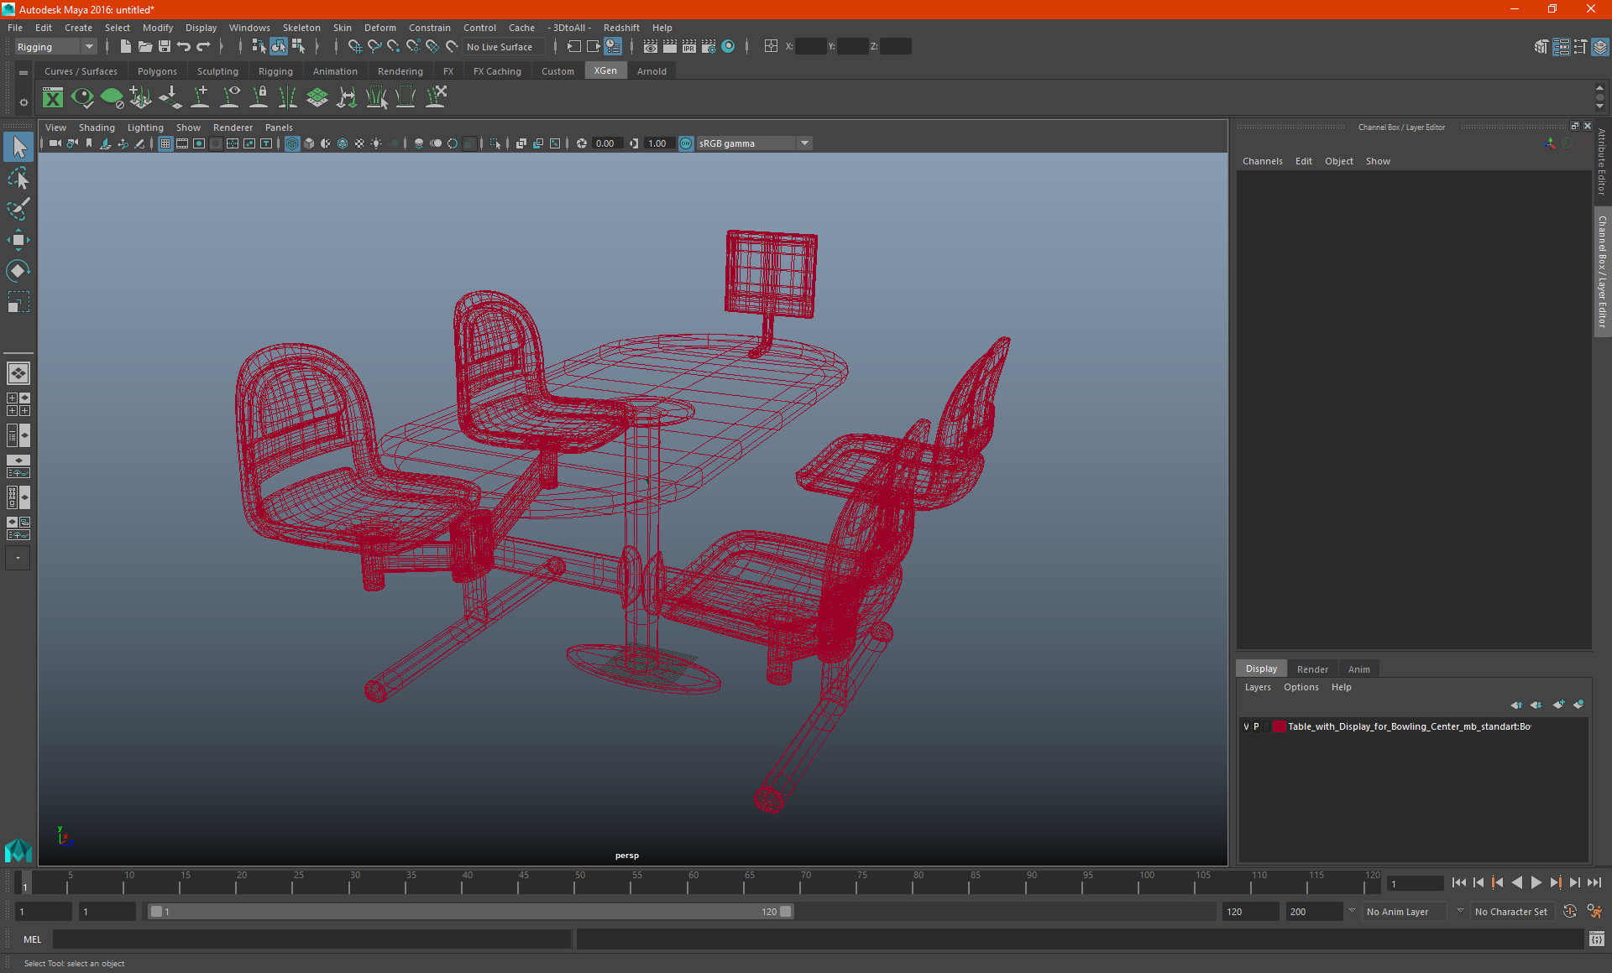Choose the Paint selection tool
The height and width of the screenshot is (973, 1612).
[18, 209]
